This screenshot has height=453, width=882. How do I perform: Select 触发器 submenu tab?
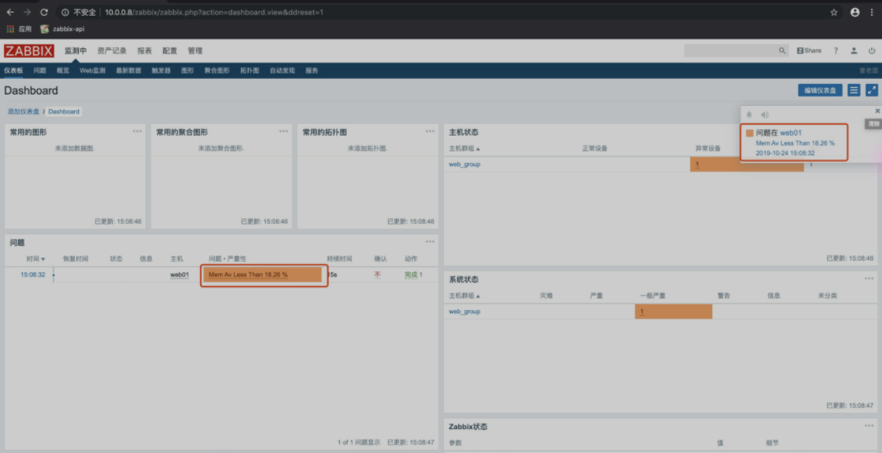(x=161, y=71)
